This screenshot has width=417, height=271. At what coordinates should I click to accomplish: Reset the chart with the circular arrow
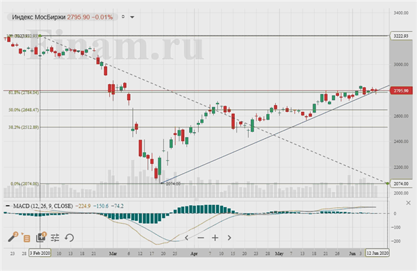click(69, 238)
